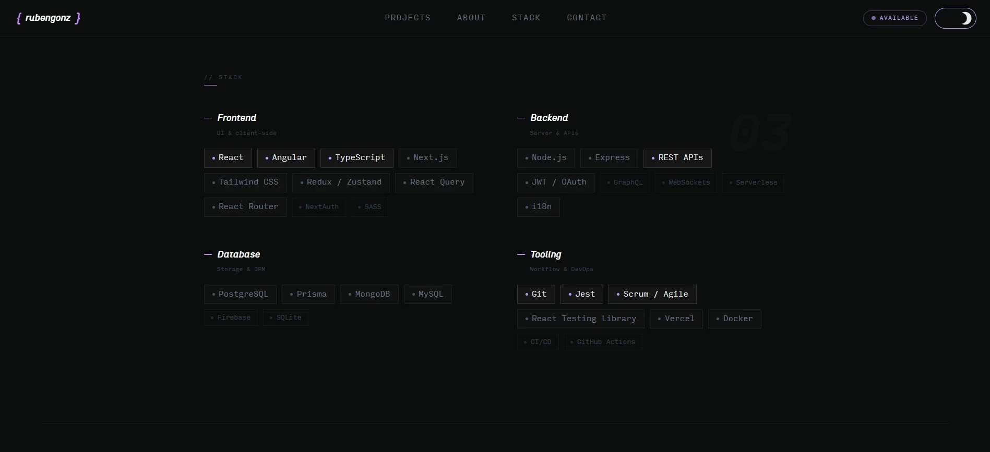This screenshot has height=452, width=990.
Task: Click the Frontend category heading
Action: click(236, 118)
